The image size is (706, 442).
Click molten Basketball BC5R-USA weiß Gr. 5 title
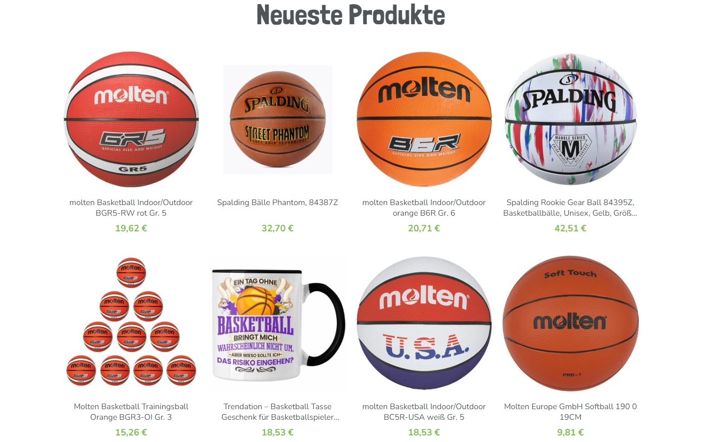424,412
